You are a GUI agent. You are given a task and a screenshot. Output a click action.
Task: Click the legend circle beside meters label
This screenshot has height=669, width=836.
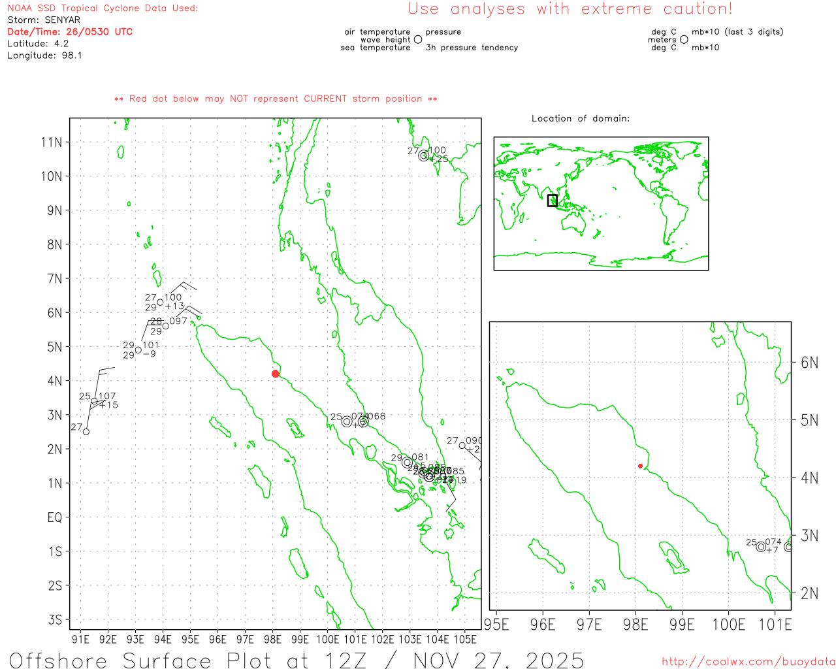684,40
